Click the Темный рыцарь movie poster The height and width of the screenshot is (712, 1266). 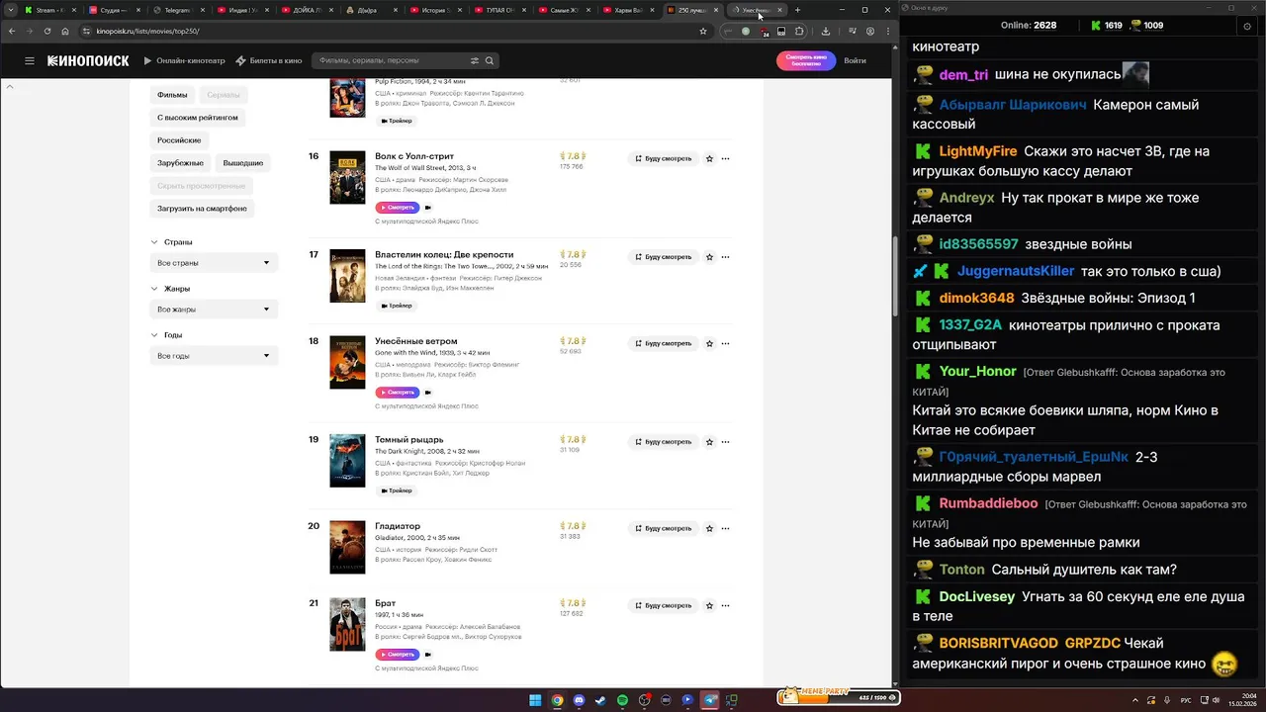point(347,461)
